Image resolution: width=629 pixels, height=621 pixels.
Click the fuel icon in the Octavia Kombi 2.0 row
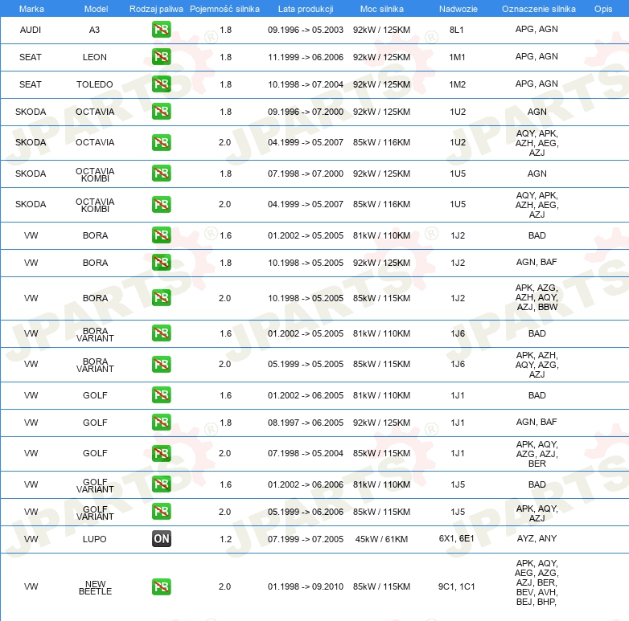click(x=161, y=204)
